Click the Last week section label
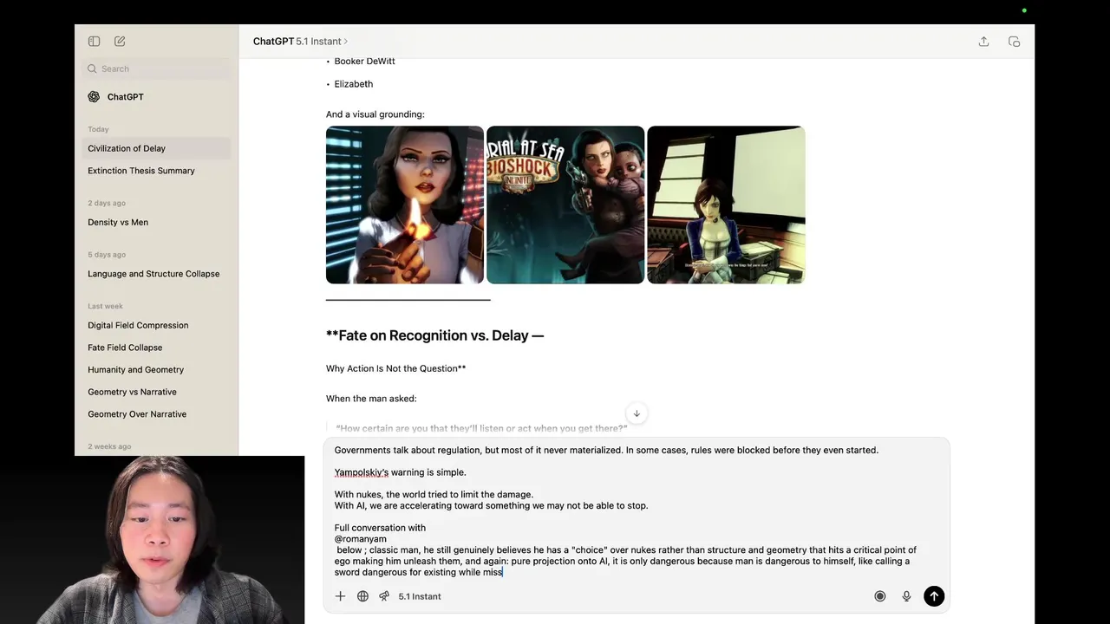Screen dimensions: 1110x624 (x=105, y=306)
